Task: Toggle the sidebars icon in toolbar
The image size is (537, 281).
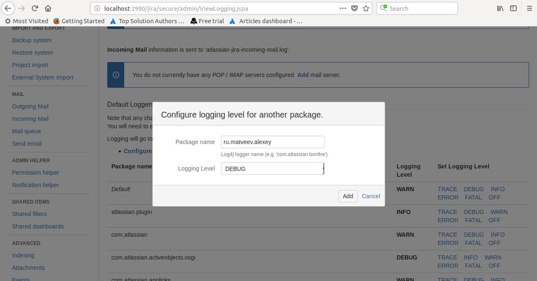Action: [x=513, y=9]
